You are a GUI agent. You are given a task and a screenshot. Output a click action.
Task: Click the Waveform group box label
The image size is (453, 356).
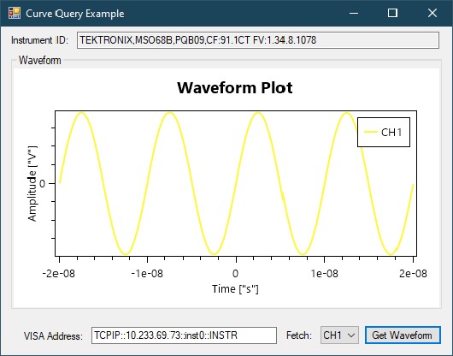40,61
